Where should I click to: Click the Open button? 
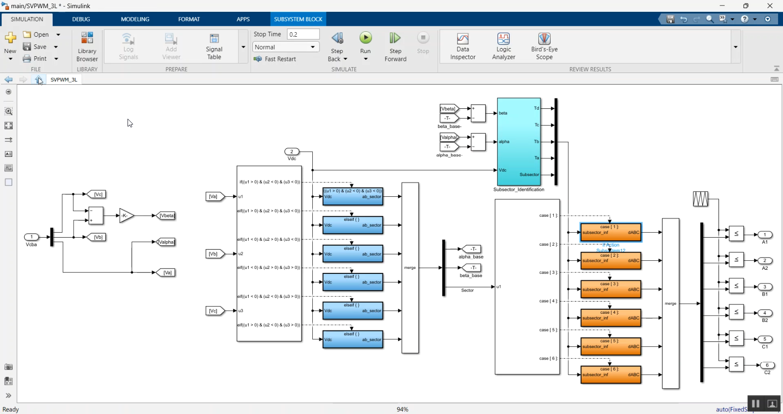pyautogui.click(x=36, y=34)
